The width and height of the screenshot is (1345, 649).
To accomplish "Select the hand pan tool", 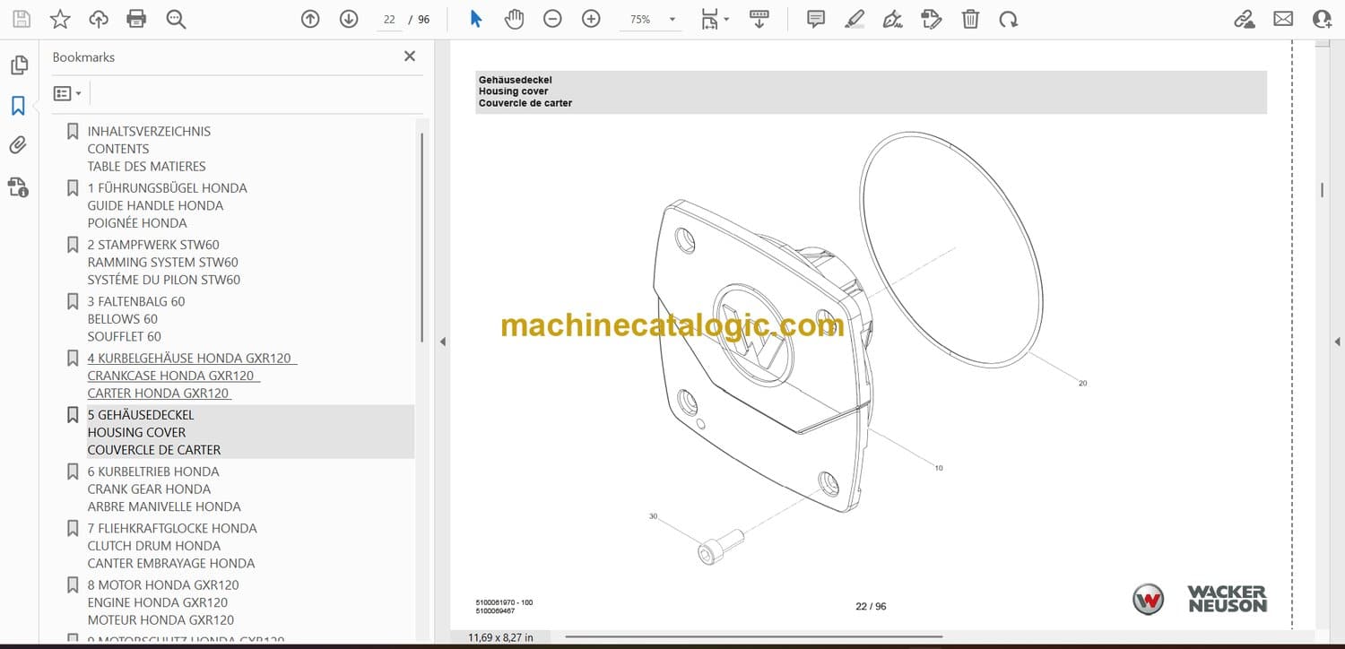I will click(514, 19).
